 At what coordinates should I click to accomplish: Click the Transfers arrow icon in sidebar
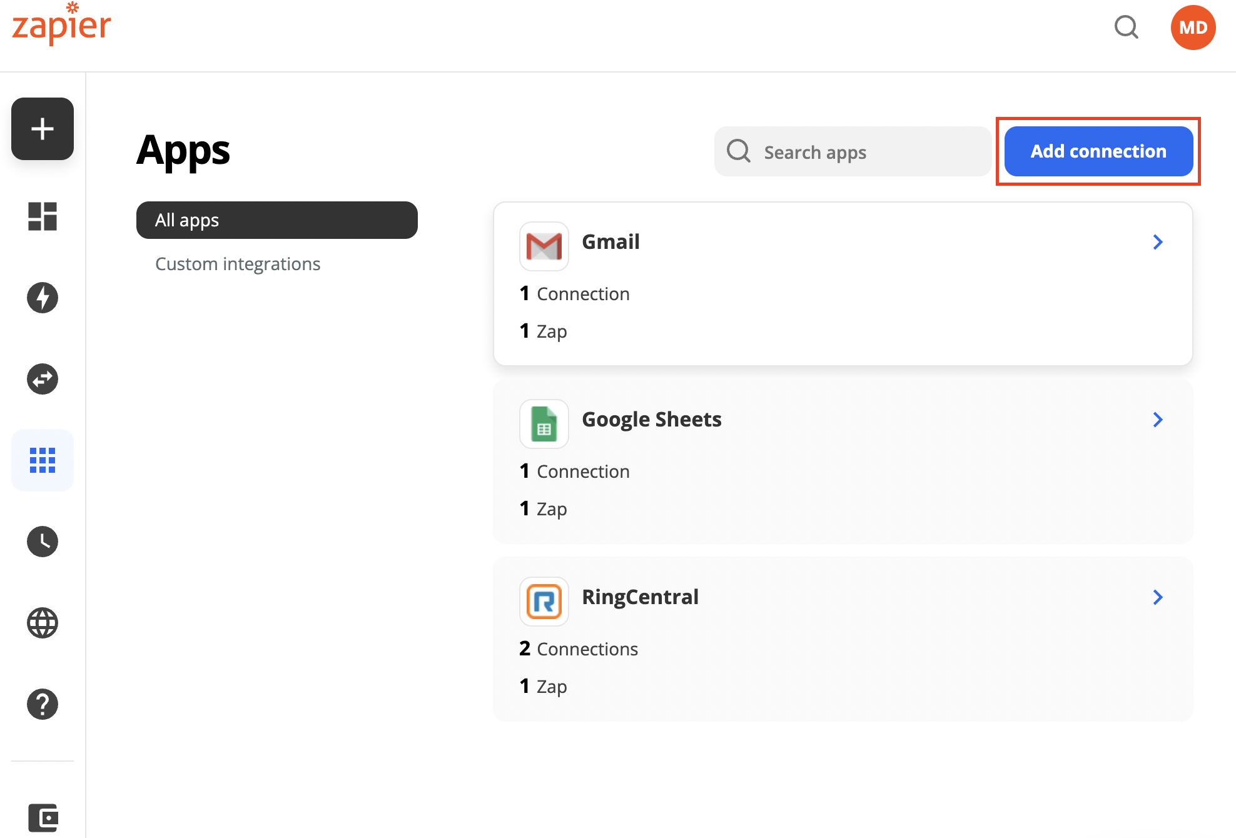[42, 379]
